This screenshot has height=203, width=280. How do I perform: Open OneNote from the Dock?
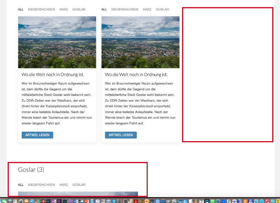coord(54,201)
